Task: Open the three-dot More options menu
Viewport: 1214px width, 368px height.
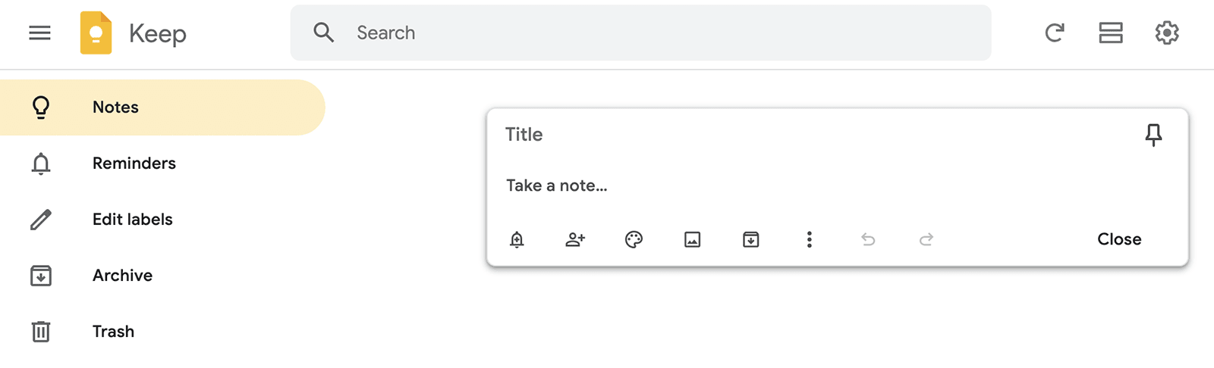Action: pyautogui.click(x=810, y=240)
